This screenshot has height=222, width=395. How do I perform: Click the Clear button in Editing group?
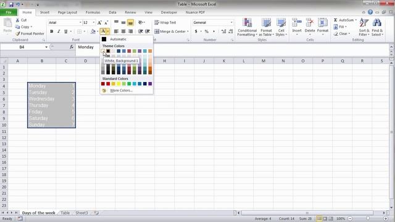[341, 33]
